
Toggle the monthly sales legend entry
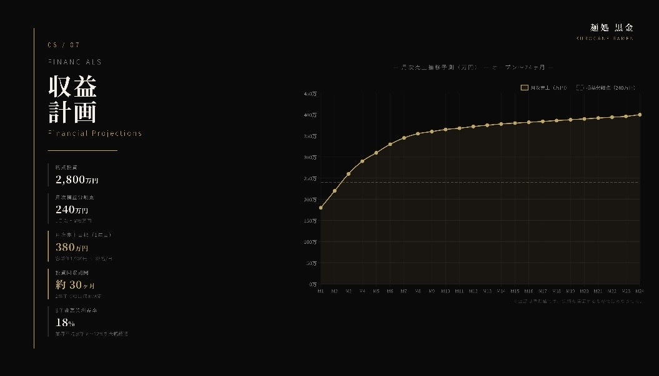point(543,88)
